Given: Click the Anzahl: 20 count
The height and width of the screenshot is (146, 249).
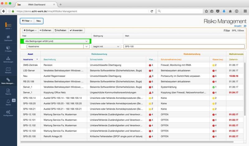Looking at the screenshot, I should click(240, 26).
